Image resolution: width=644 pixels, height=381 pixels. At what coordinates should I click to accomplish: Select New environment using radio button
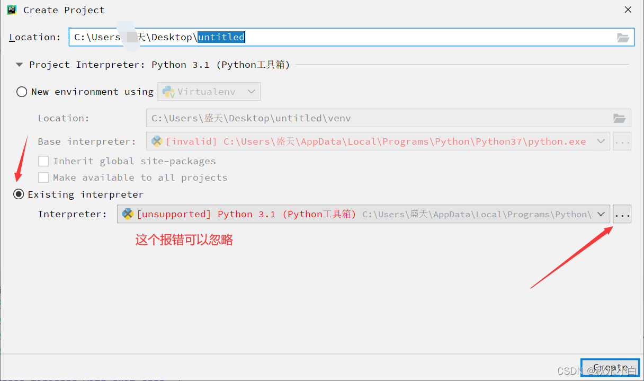coord(22,92)
